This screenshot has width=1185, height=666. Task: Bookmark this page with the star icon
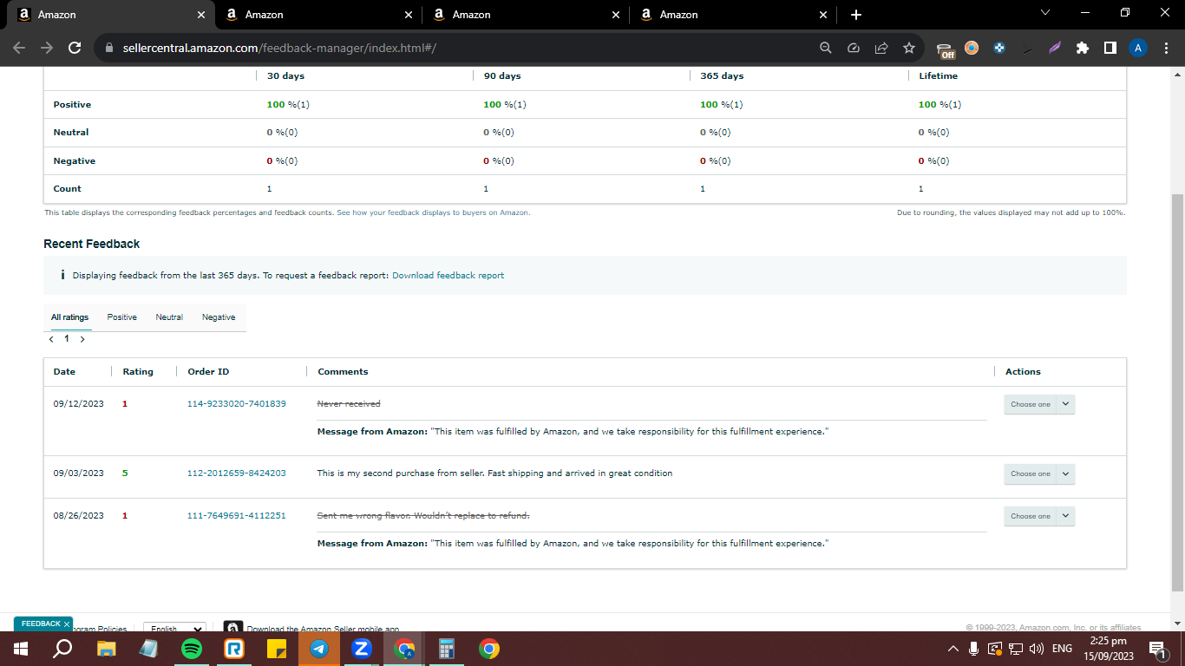908,49
